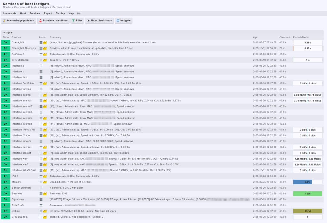The height and width of the screenshot is (223, 327).
Task: Open graph icon for Check_MK Discovery service
Action: point(45,48)
